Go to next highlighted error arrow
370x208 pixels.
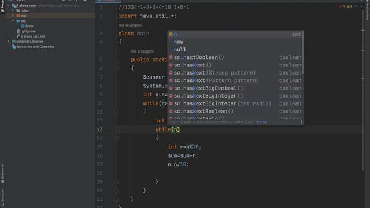(x=361, y=6)
